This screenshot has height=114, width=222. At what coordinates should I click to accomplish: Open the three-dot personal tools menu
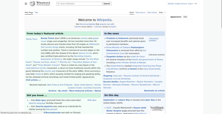196,4
